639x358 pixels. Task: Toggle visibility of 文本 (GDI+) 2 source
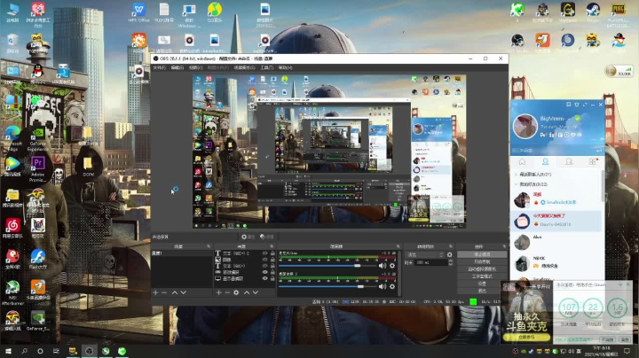[x=265, y=253]
